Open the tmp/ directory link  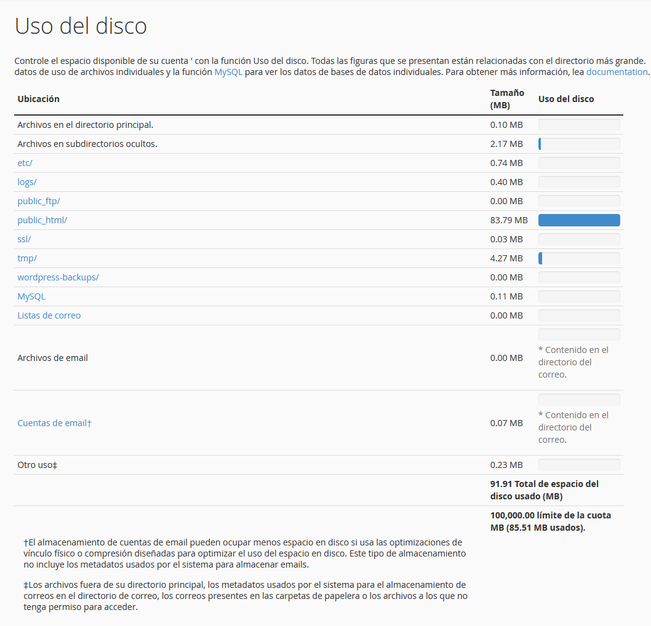[27, 258]
